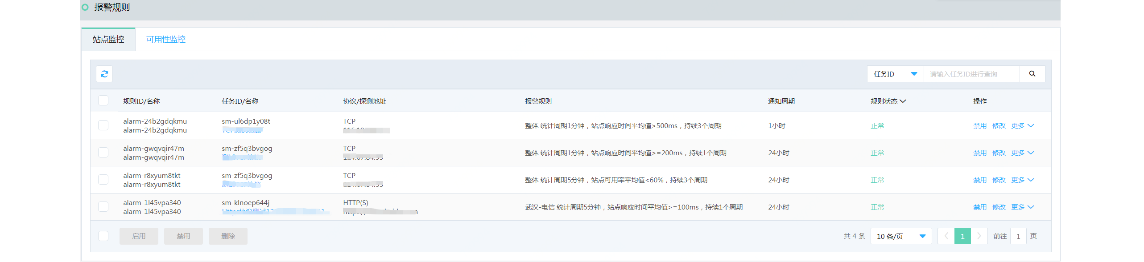Open the 任务ID search type dropdown

tap(895, 74)
